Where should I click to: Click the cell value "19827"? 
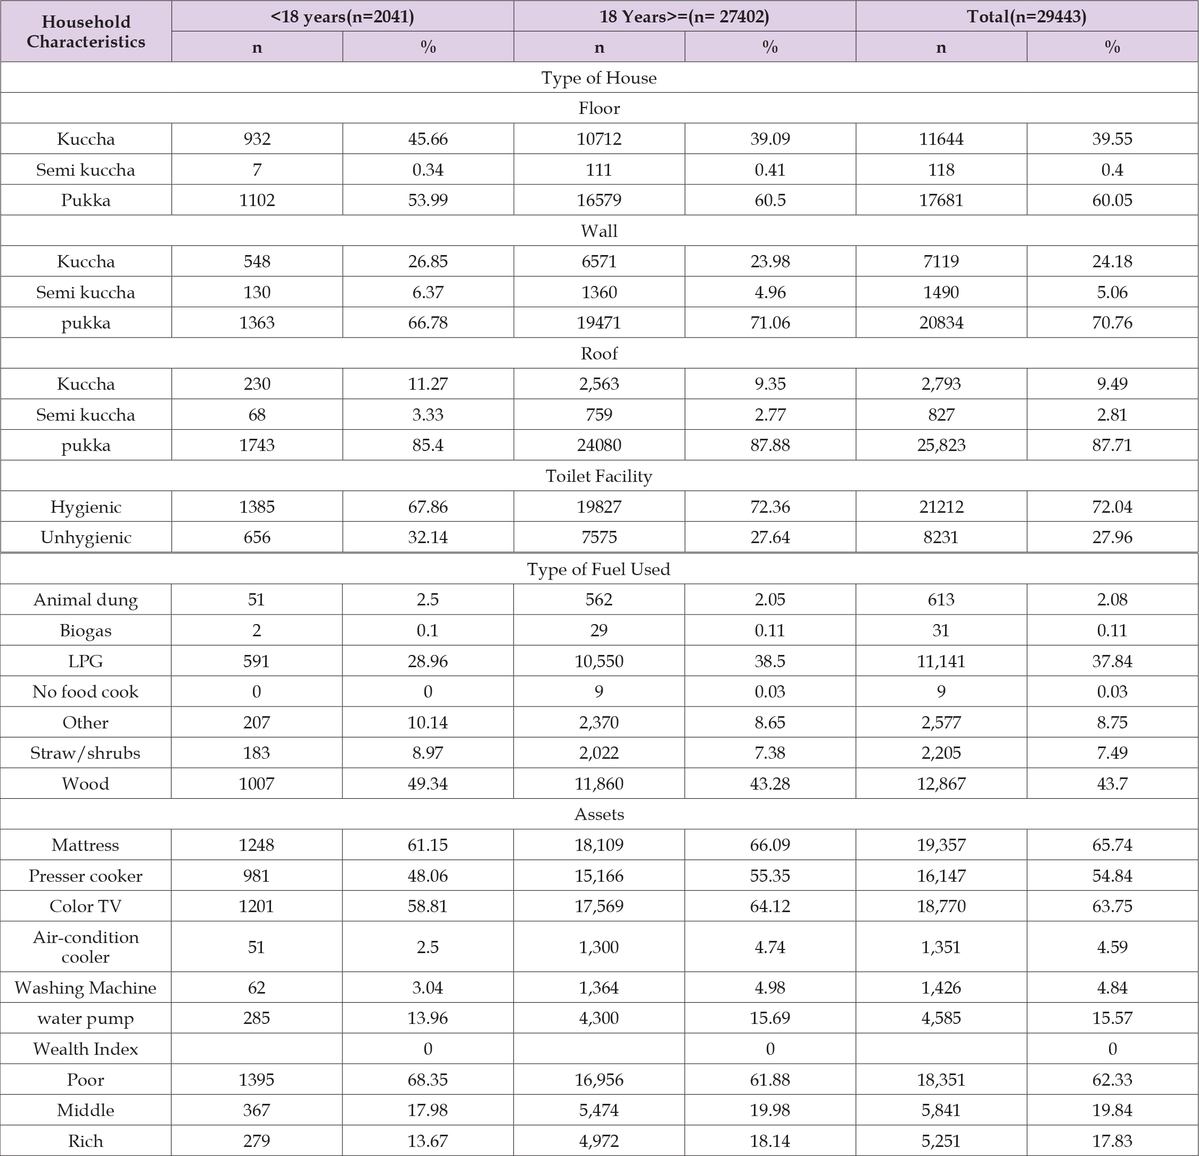599,506
